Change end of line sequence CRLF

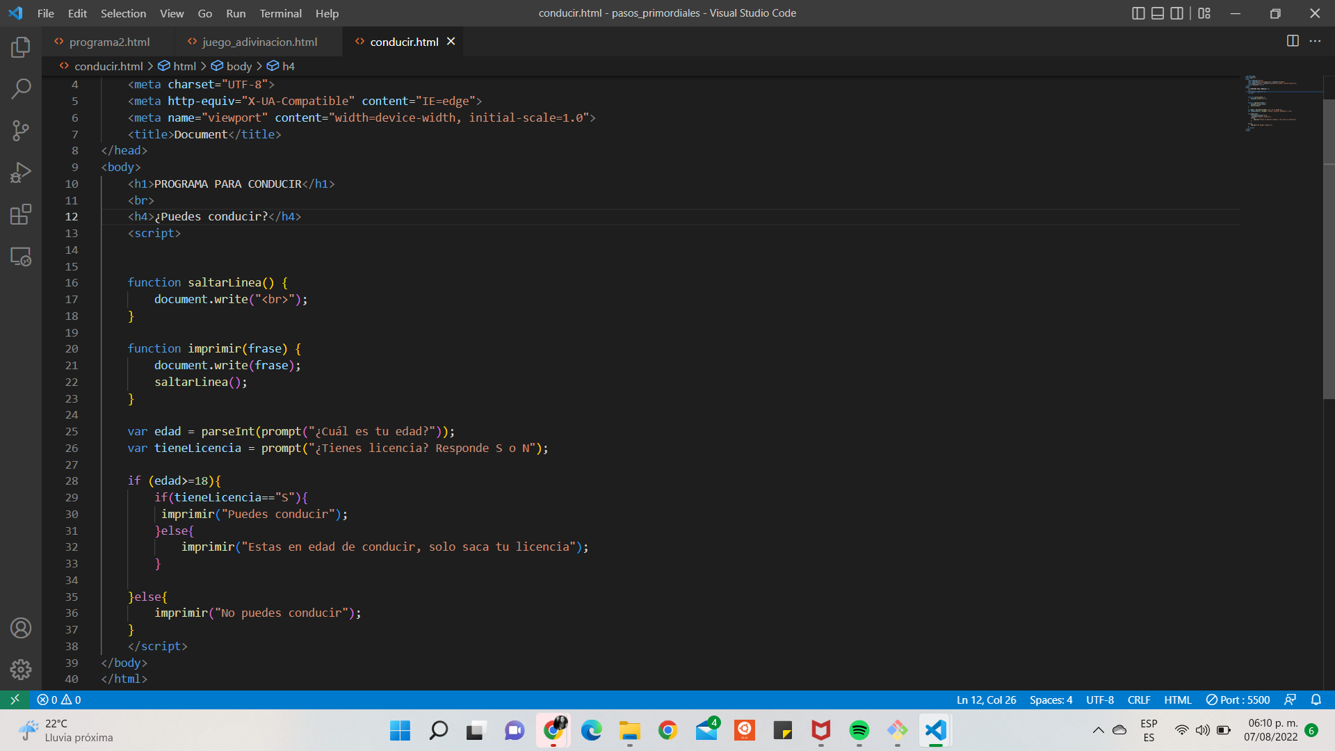point(1139,700)
